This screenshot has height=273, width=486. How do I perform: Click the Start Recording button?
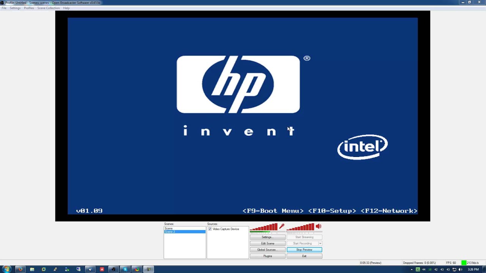point(302,243)
